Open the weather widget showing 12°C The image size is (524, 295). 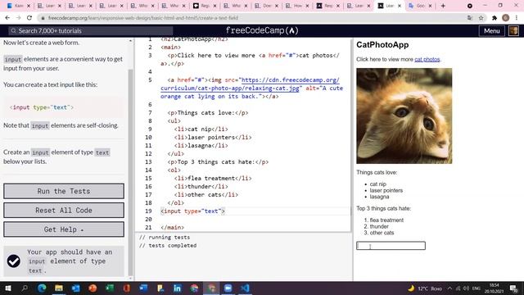point(425,288)
